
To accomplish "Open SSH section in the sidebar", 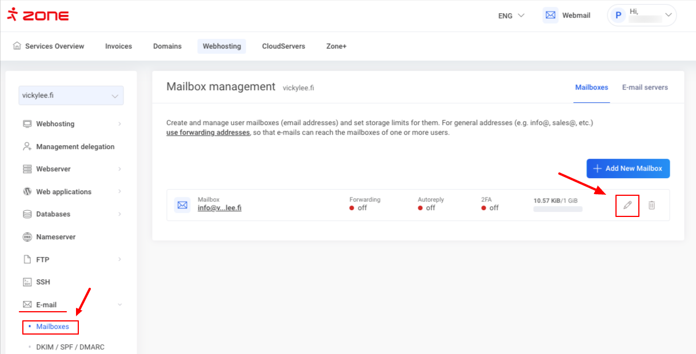I will pyautogui.click(x=43, y=282).
